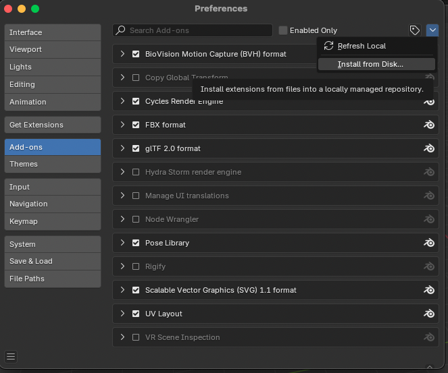This screenshot has height=373, width=448.
Task: Select Refresh Local in the dropdown menu
Action: (362, 46)
